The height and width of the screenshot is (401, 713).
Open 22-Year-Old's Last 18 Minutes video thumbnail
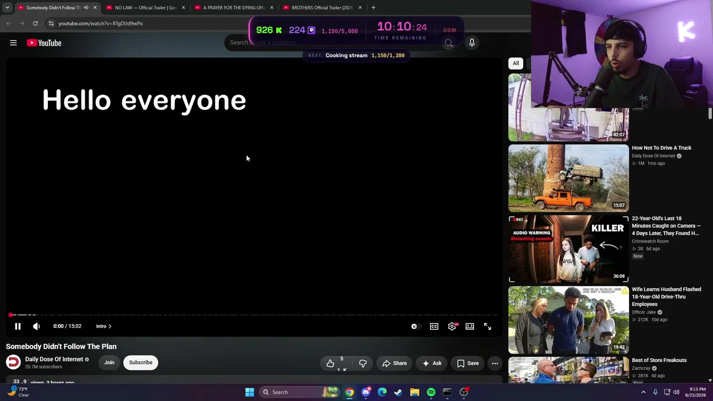tap(569, 249)
